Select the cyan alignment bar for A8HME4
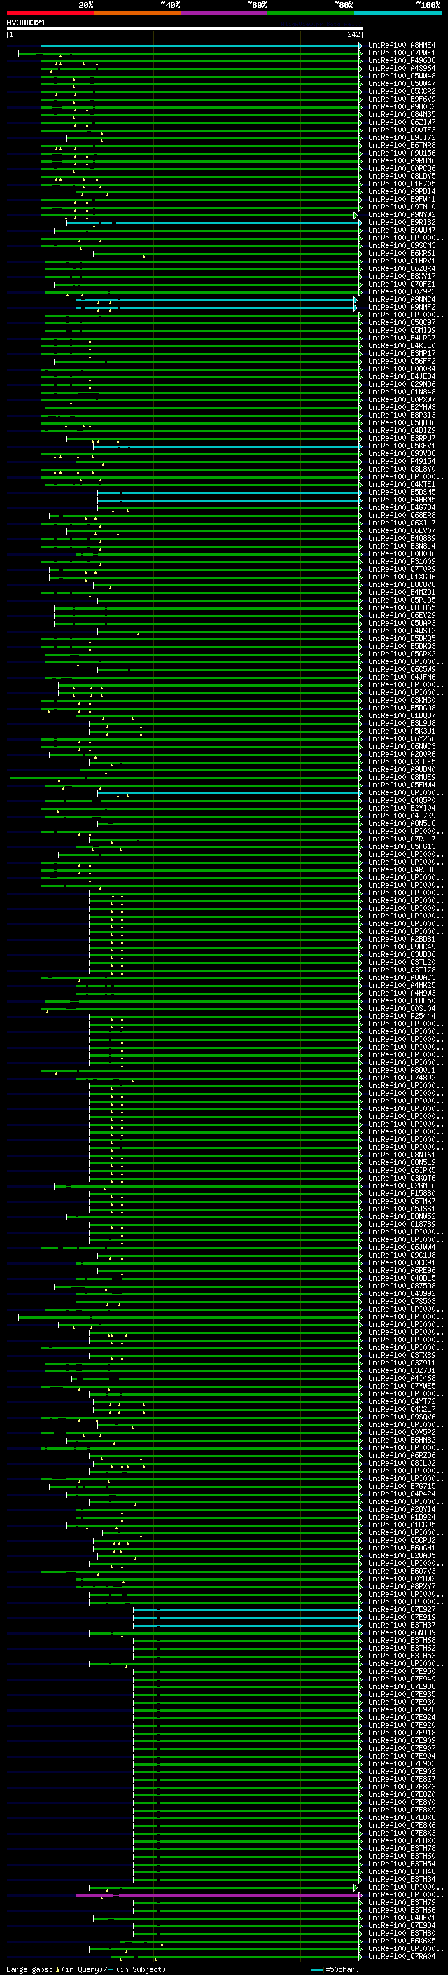Image resolution: width=448 pixels, height=1975 pixels. [201, 46]
